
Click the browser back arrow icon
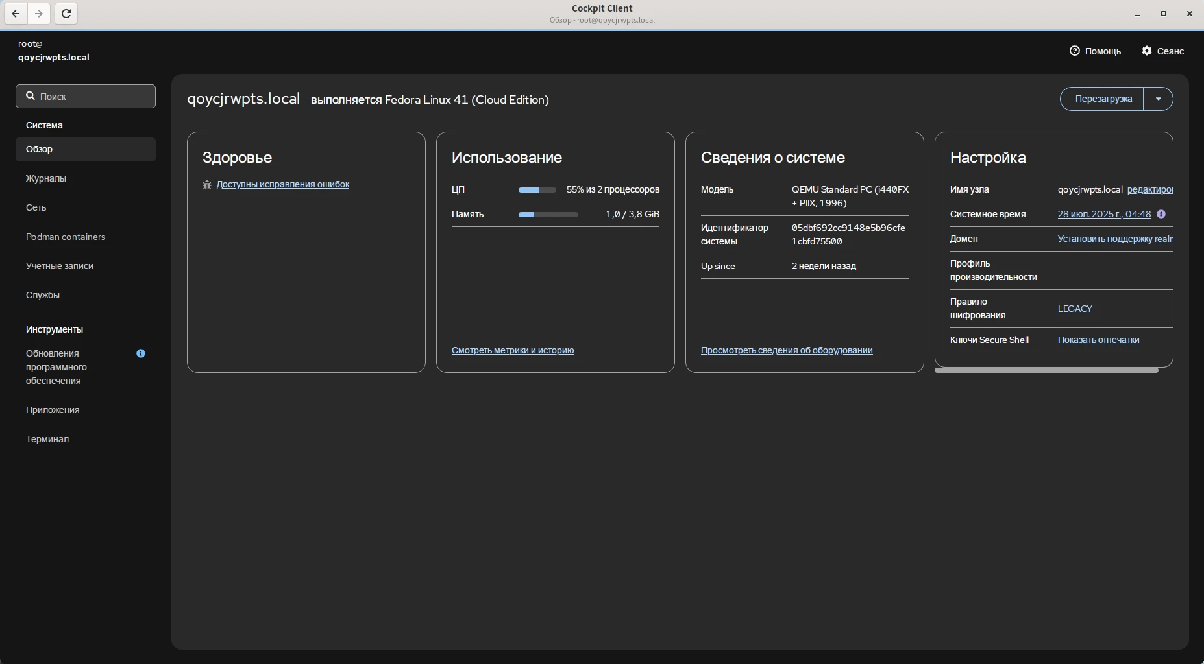coord(16,14)
